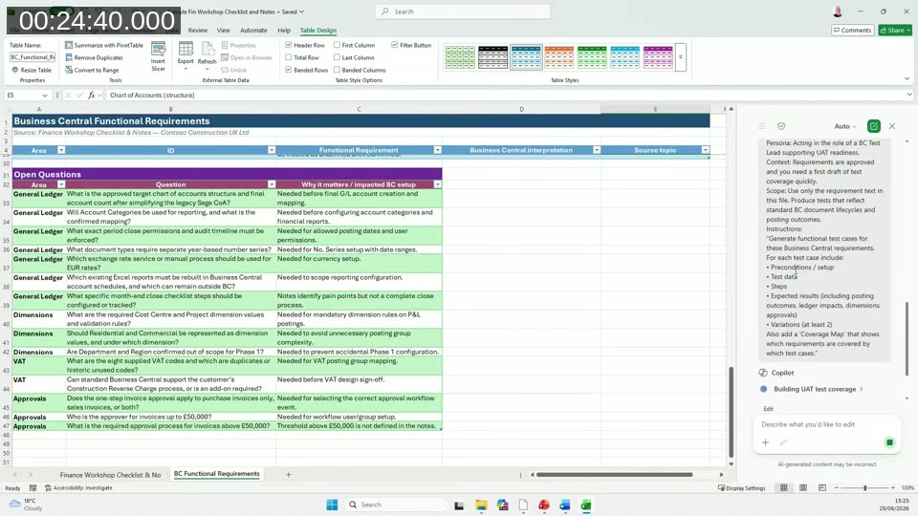Screen dimensions: 918x516
Task: Switch to Normal view in status bar
Action: (783, 487)
